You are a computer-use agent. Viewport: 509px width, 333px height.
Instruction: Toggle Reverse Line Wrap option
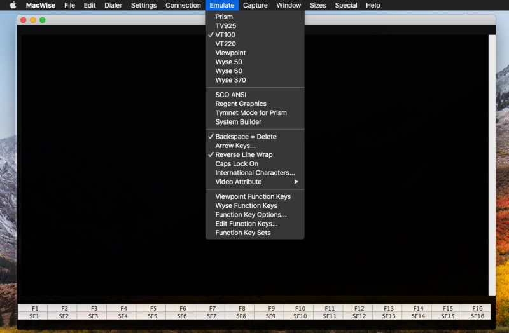click(255, 154)
